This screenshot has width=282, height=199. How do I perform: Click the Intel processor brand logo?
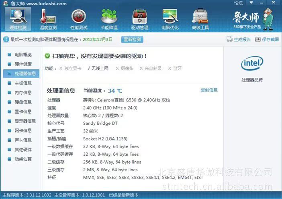[252, 63]
